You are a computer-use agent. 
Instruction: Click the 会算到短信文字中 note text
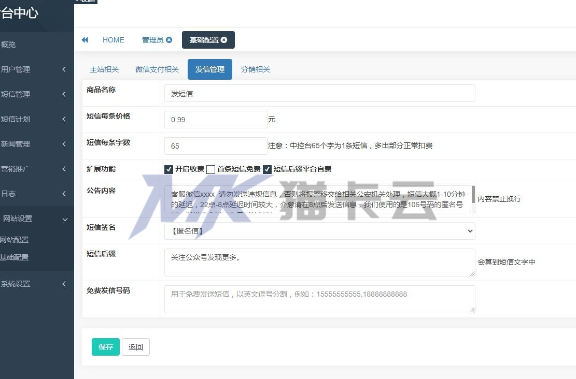click(506, 262)
